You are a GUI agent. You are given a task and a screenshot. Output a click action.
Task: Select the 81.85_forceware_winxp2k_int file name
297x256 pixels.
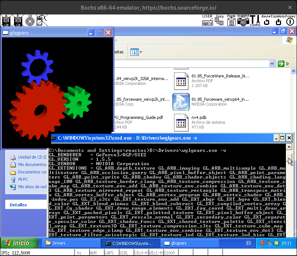[x=142, y=99]
